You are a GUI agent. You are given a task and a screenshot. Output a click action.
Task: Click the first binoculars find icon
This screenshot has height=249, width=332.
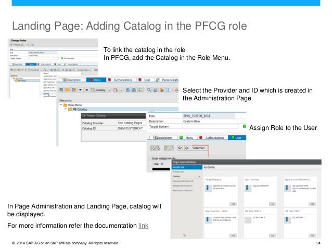coord(127,90)
